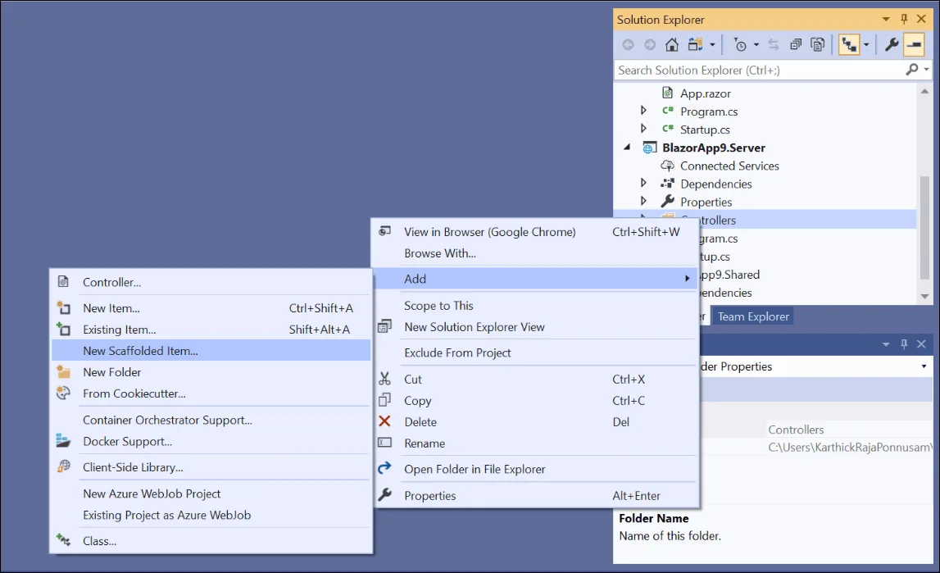Click the Properties wrench icon
Image resolution: width=940 pixels, height=573 pixels.
(893, 44)
